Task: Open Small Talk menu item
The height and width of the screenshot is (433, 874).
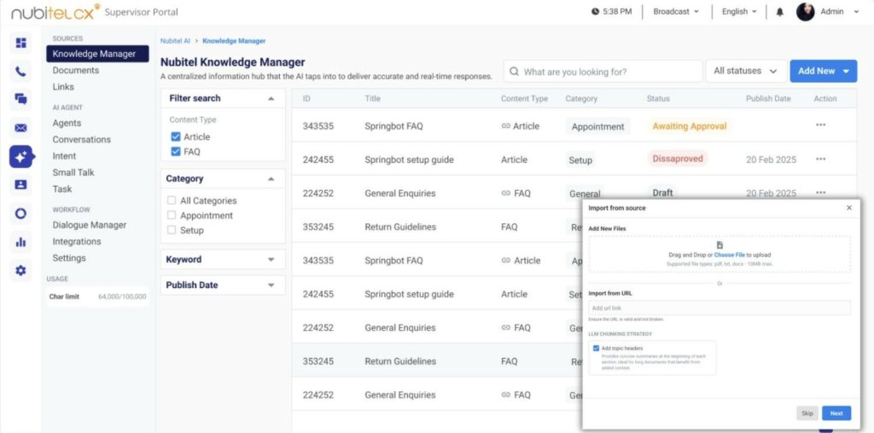Action: (73, 172)
